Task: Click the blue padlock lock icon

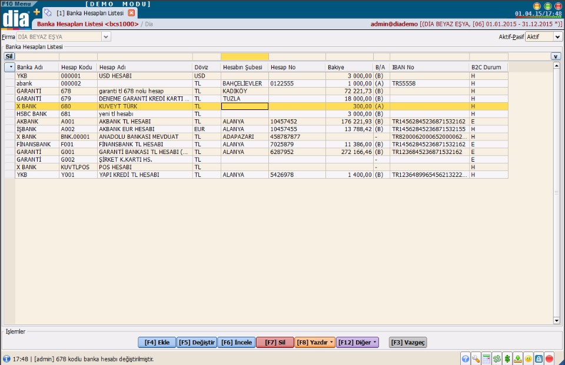Action: [539, 359]
